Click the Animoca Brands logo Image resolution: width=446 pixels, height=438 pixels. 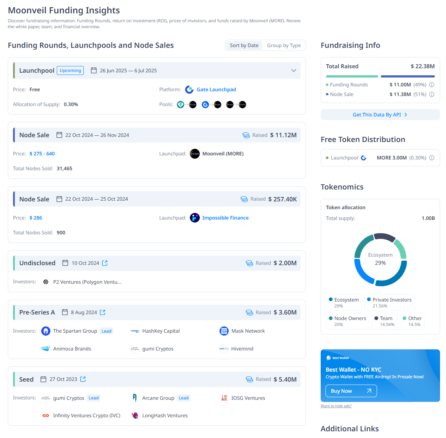tap(46, 349)
